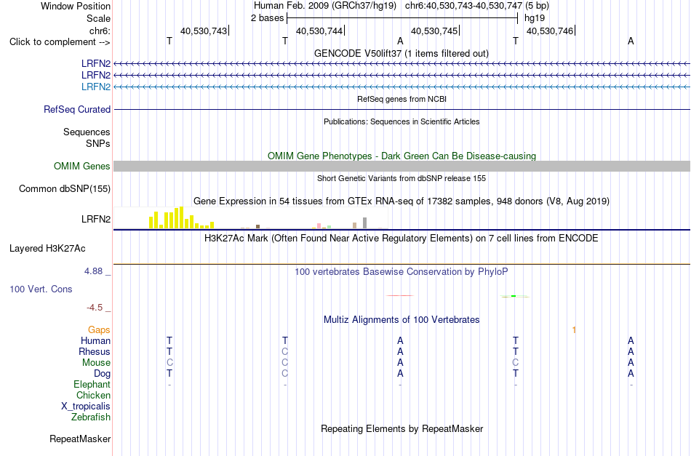Click the Sequences track label
This screenshot has width=691, height=456.
pyautogui.click(x=87, y=132)
